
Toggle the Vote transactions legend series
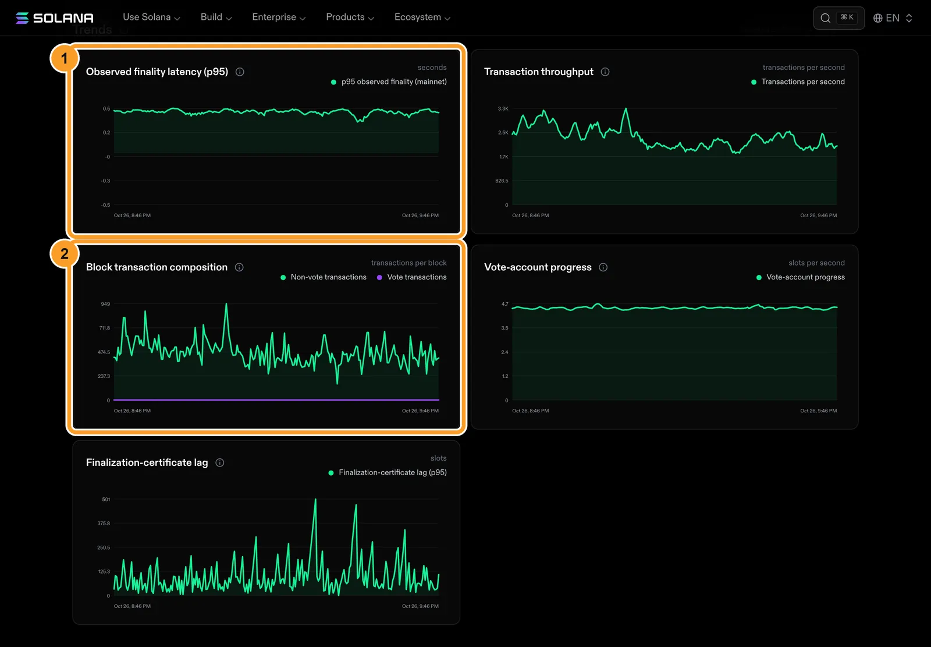(x=412, y=277)
